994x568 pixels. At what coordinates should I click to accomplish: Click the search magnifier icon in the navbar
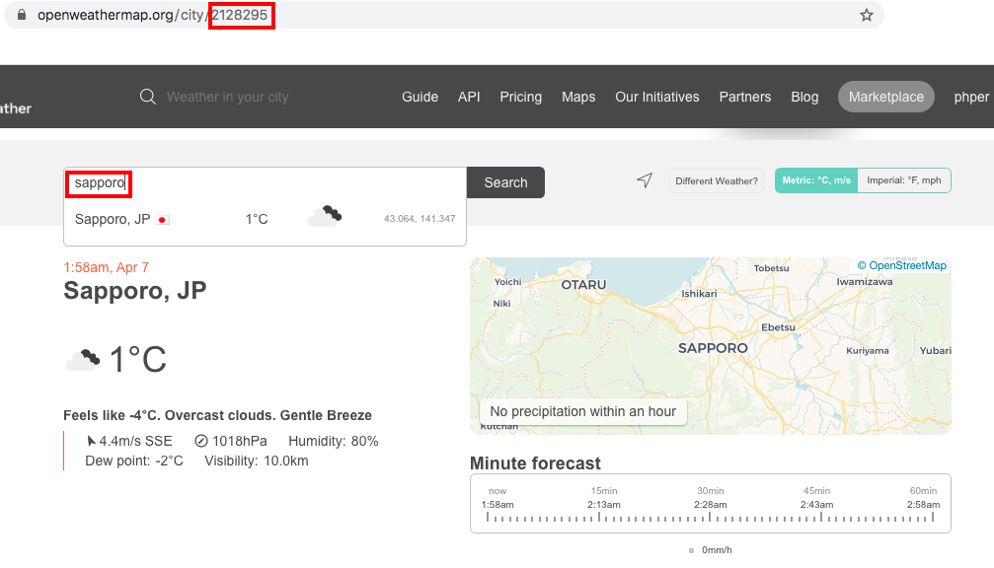(147, 97)
